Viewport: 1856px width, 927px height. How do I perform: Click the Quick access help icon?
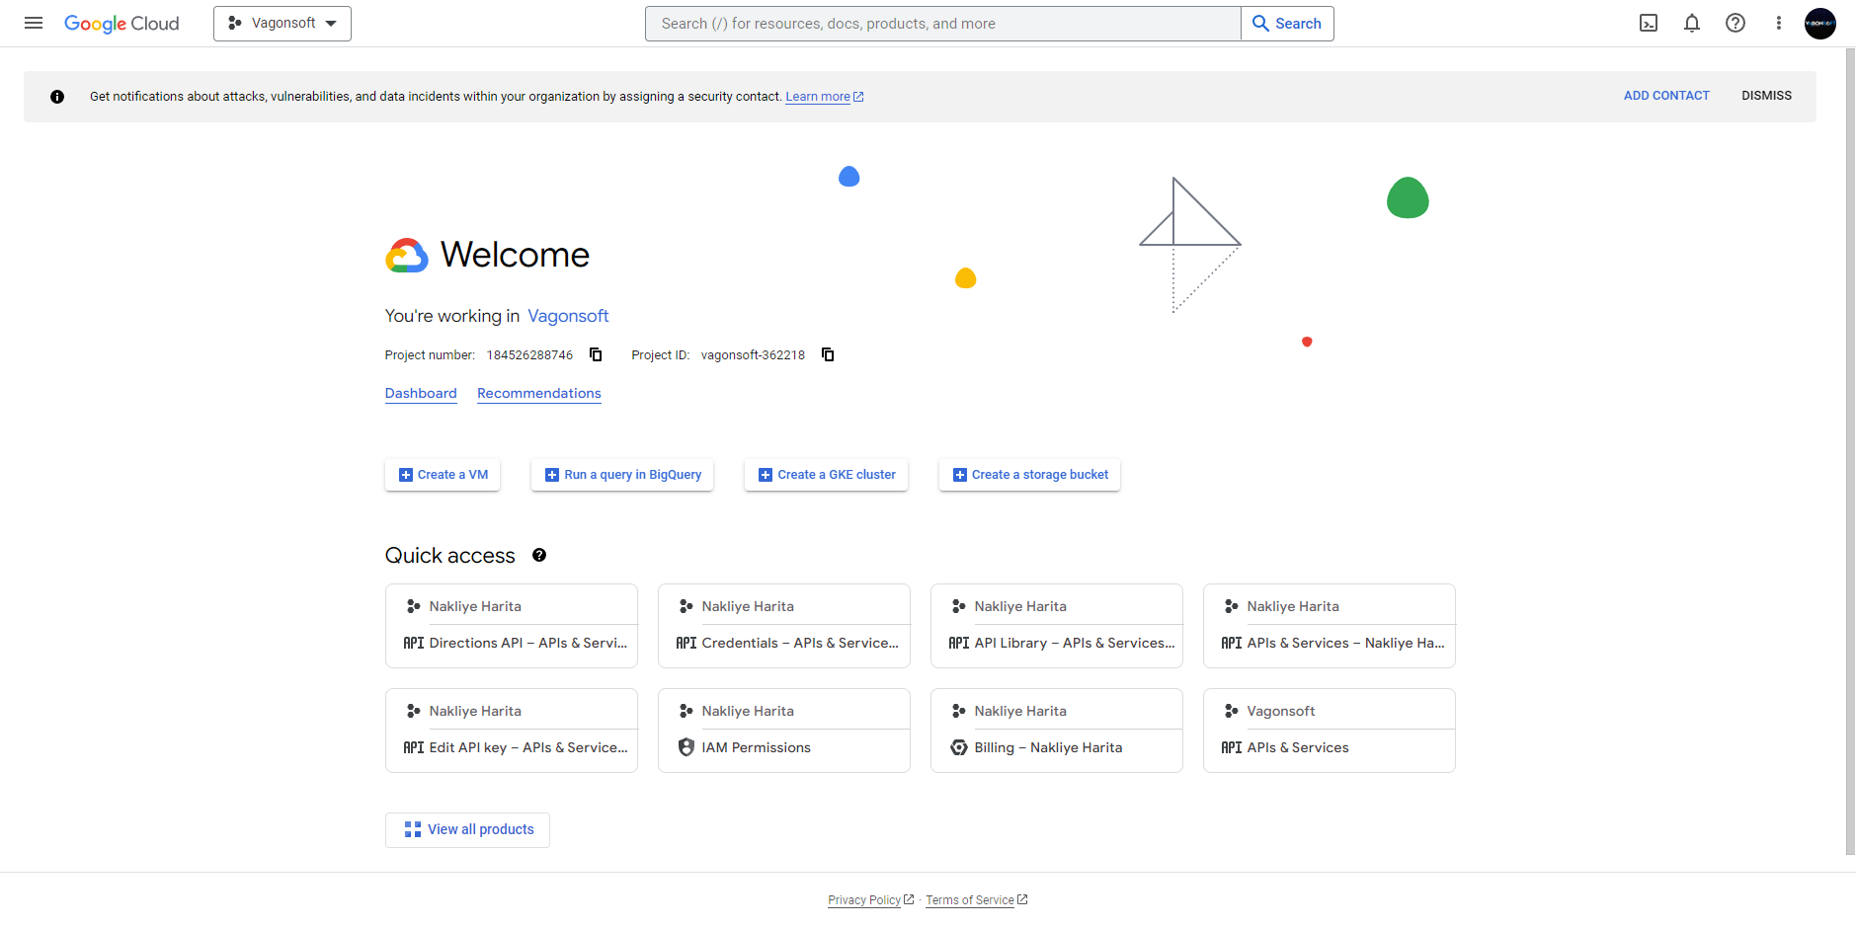click(x=539, y=555)
